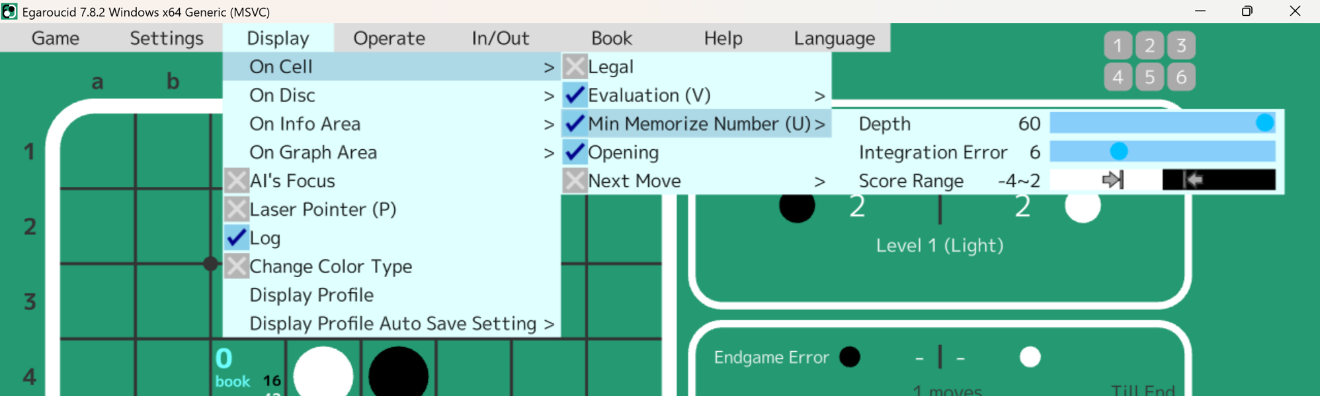Click the Score Range white lower-bound arrow
The image size is (1320, 396).
click(x=1112, y=180)
